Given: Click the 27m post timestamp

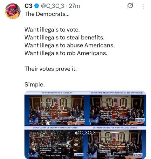Looking at the screenshot, I should click(x=74, y=6).
